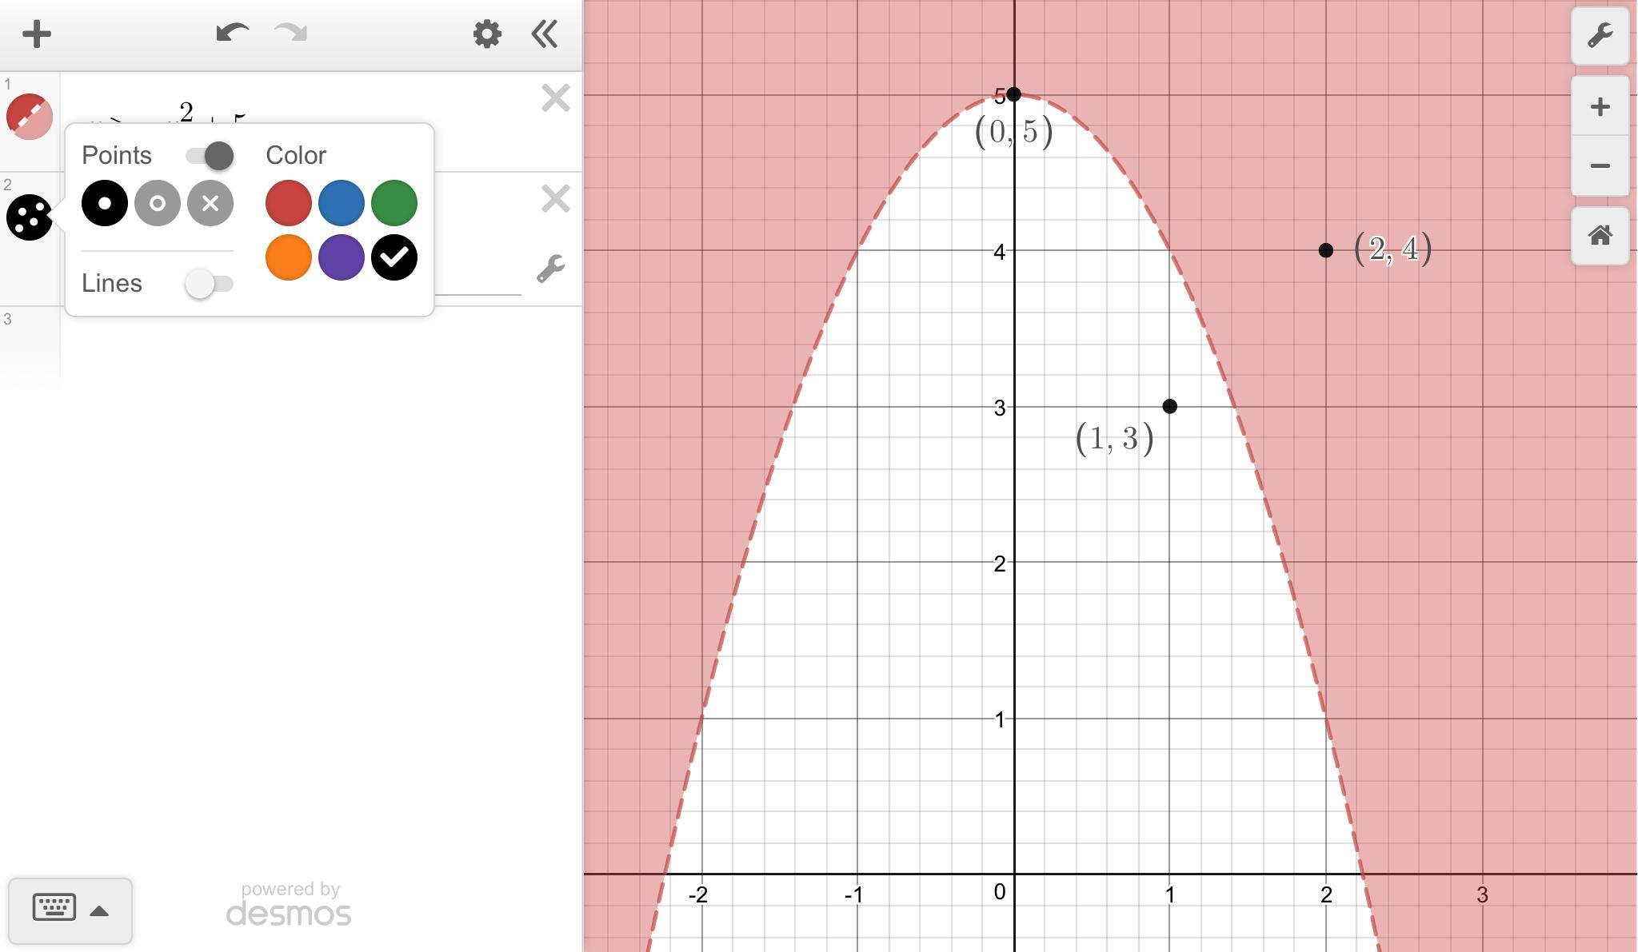Screen dimensions: 1638x952
Task: Select the filled dot point style
Action: click(105, 203)
